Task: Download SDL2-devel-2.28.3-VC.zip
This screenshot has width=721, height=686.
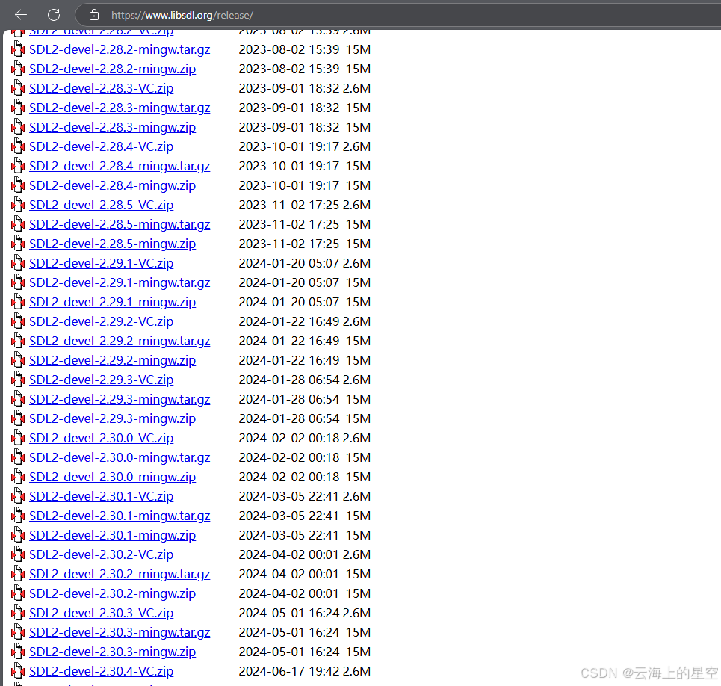Action: [101, 88]
